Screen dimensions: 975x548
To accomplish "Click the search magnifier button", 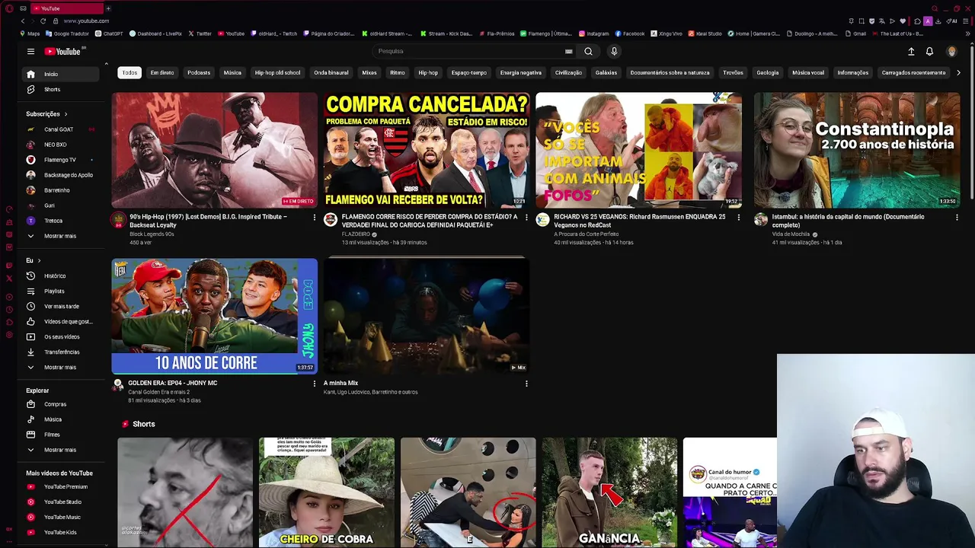I will 588,51.
